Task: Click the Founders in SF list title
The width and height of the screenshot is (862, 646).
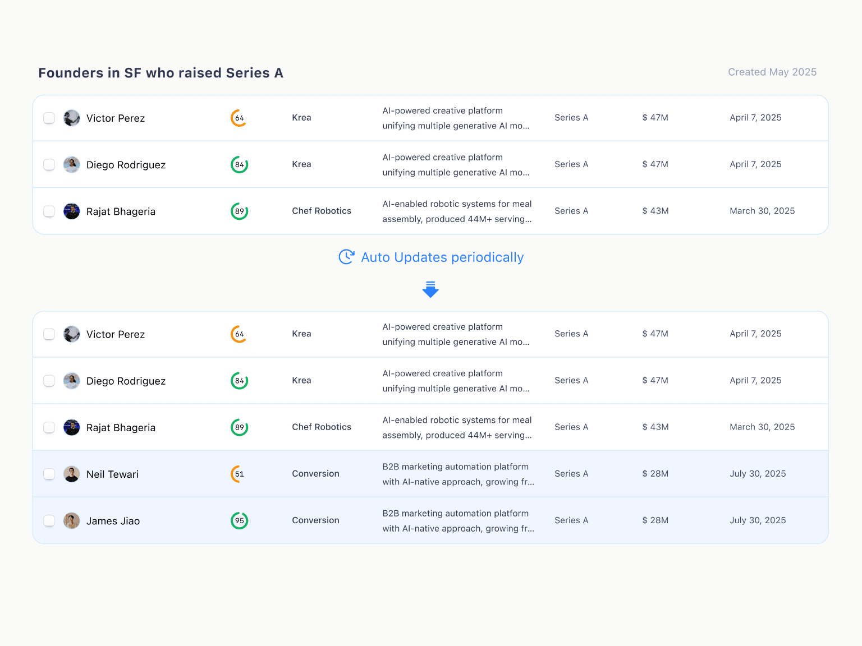Action: [x=161, y=73]
